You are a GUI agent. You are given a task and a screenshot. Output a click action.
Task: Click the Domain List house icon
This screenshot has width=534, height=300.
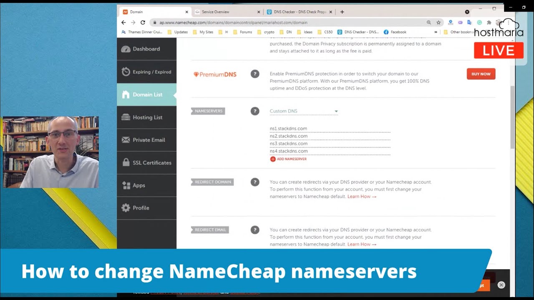pyautogui.click(x=126, y=95)
